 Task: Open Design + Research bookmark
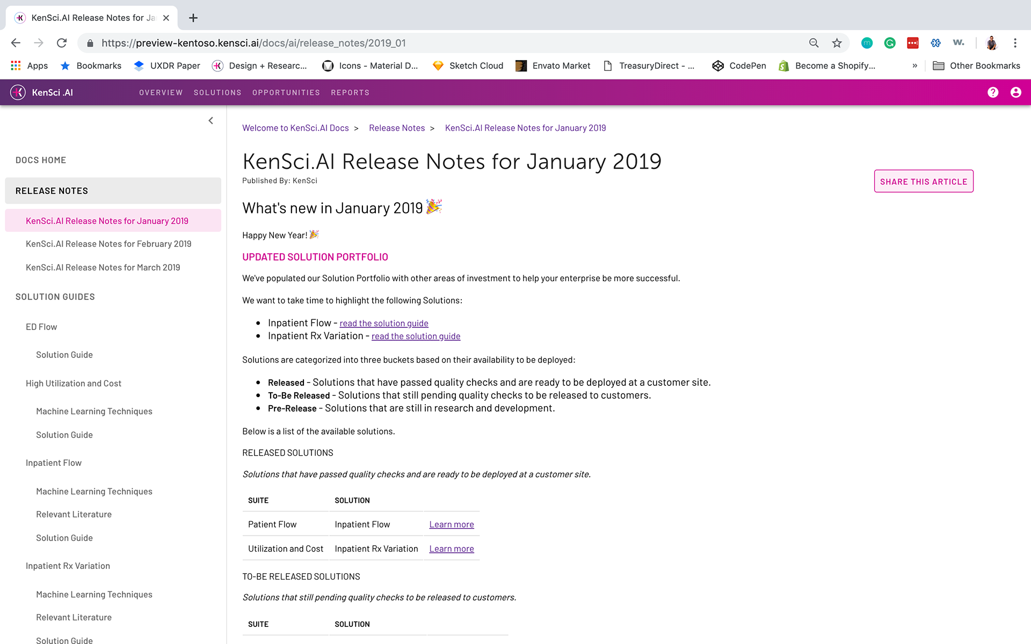(x=259, y=65)
